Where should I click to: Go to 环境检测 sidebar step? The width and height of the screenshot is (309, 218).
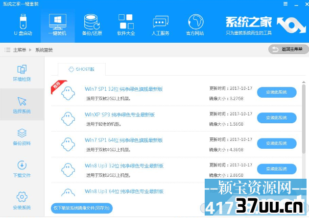(x=22, y=73)
